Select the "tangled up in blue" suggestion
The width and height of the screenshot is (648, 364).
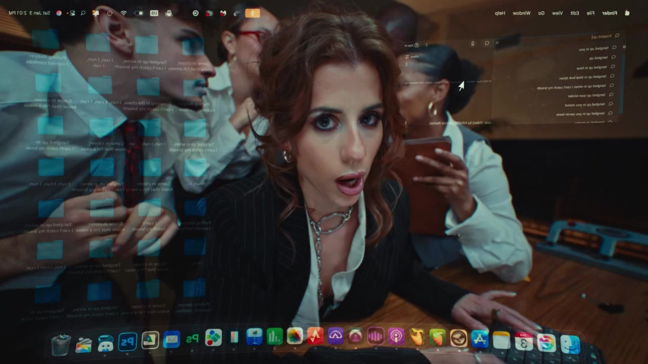(x=592, y=67)
